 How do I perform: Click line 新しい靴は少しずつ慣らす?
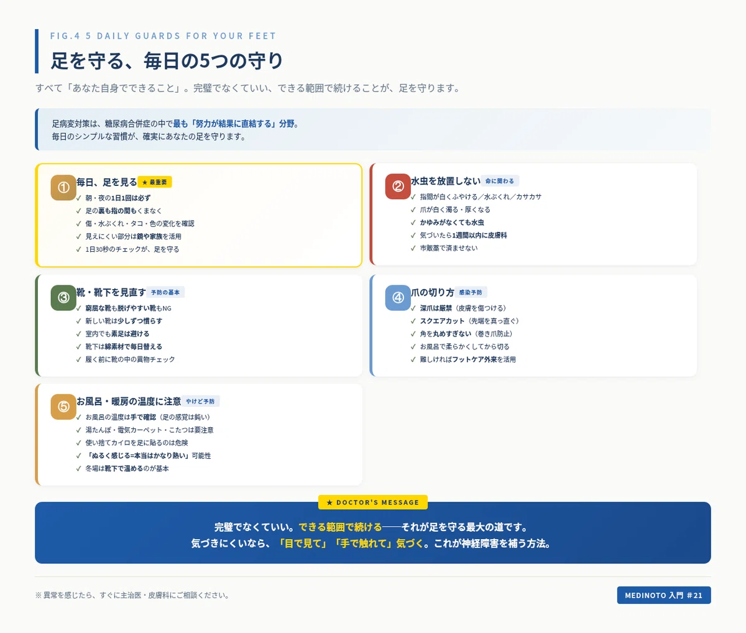(124, 321)
